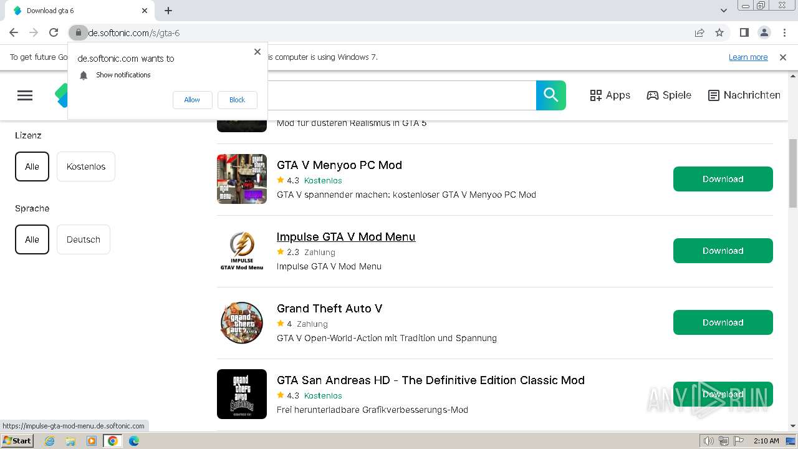The image size is (798, 449).
Task: Select Alle under Sprache
Action: pos(32,239)
